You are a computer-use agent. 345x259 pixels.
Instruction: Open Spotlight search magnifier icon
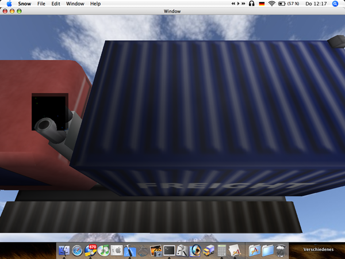(x=335, y=3)
